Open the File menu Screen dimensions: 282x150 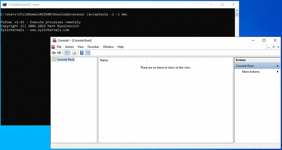(59, 47)
